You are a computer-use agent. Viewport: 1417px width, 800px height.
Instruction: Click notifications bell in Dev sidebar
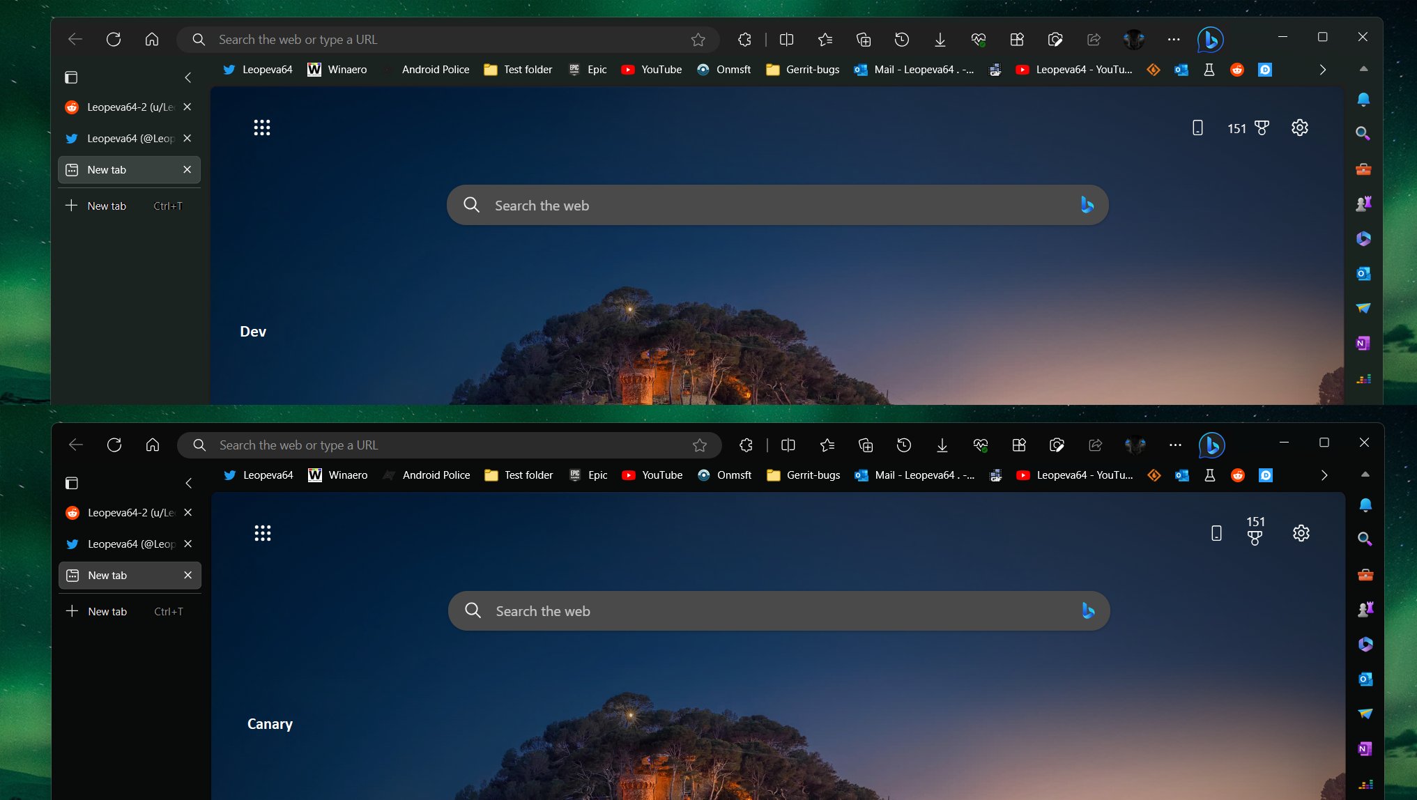[1363, 99]
